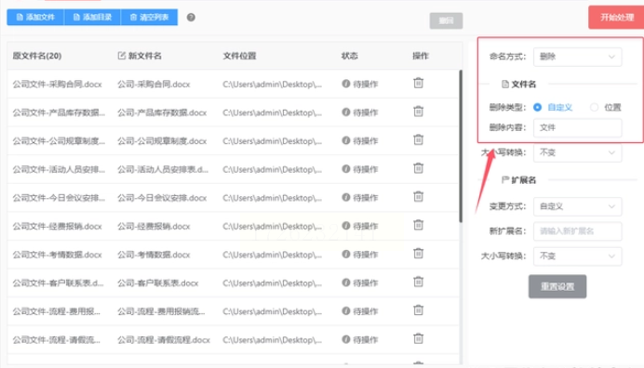This screenshot has height=368, width=644.
Task: Click trash icon for 公司文件-考情数据.docx
Action: (x=418, y=254)
